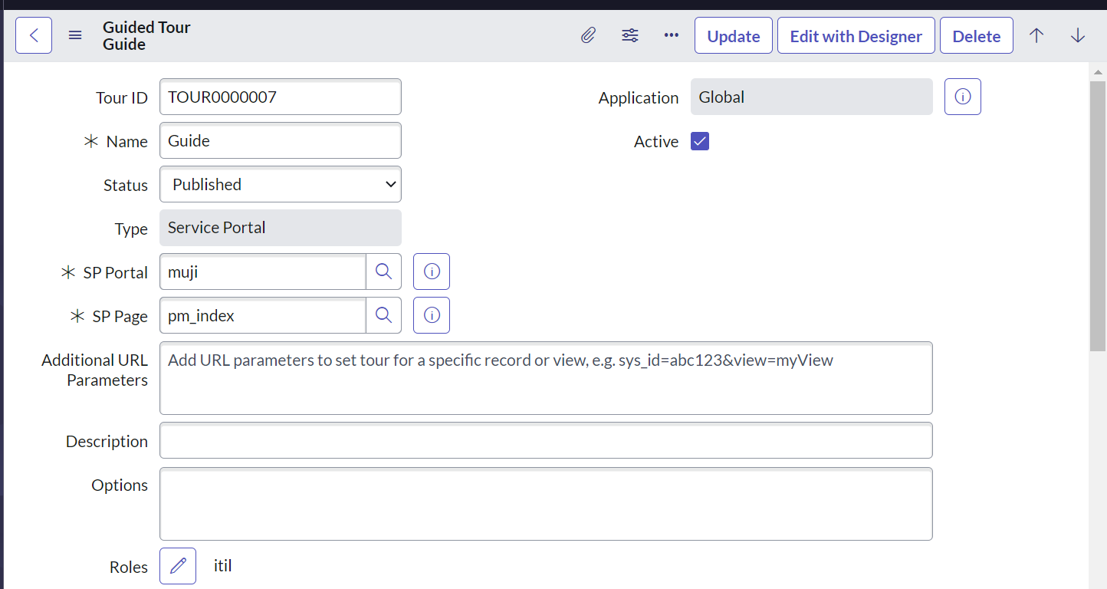The width and height of the screenshot is (1107, 589).
Task: Open attachments with the paperclip icon
Action: coord(588,36)
